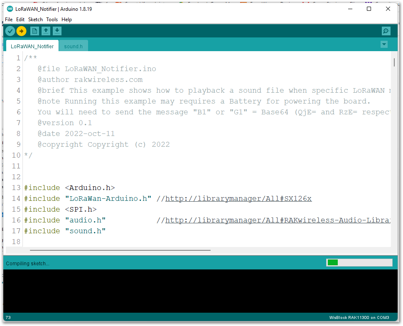The image size is (403, 326).
Task: Open the tab options dropdown arrow
Action: pos(384,44)
